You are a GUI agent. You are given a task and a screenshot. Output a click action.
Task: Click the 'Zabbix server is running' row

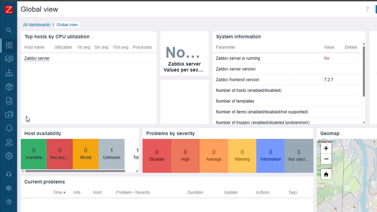(x=287, y=58)
